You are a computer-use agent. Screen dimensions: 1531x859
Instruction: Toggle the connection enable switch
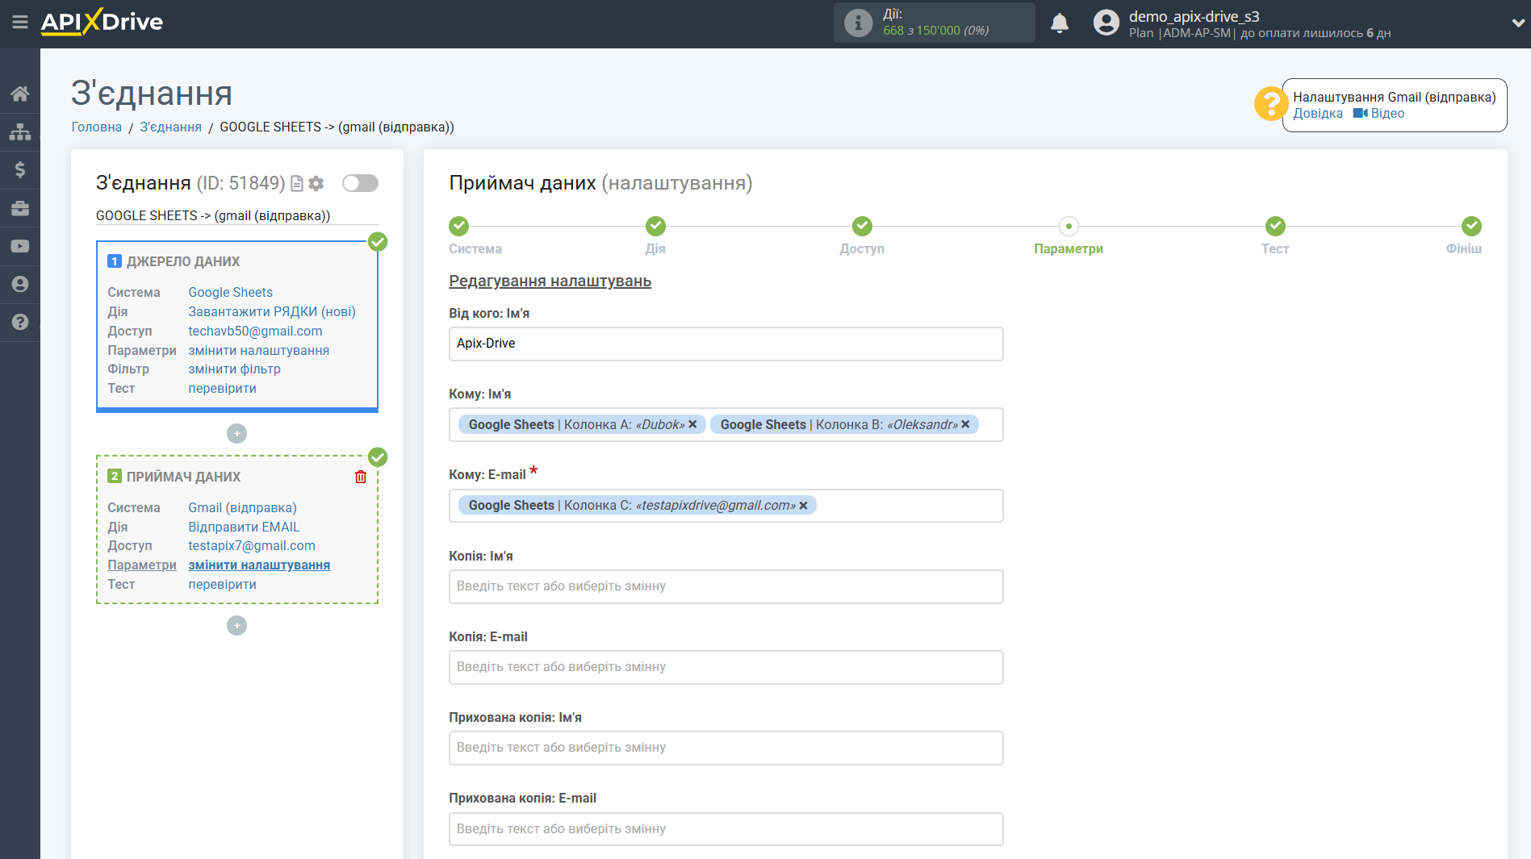tap(360, 183)
